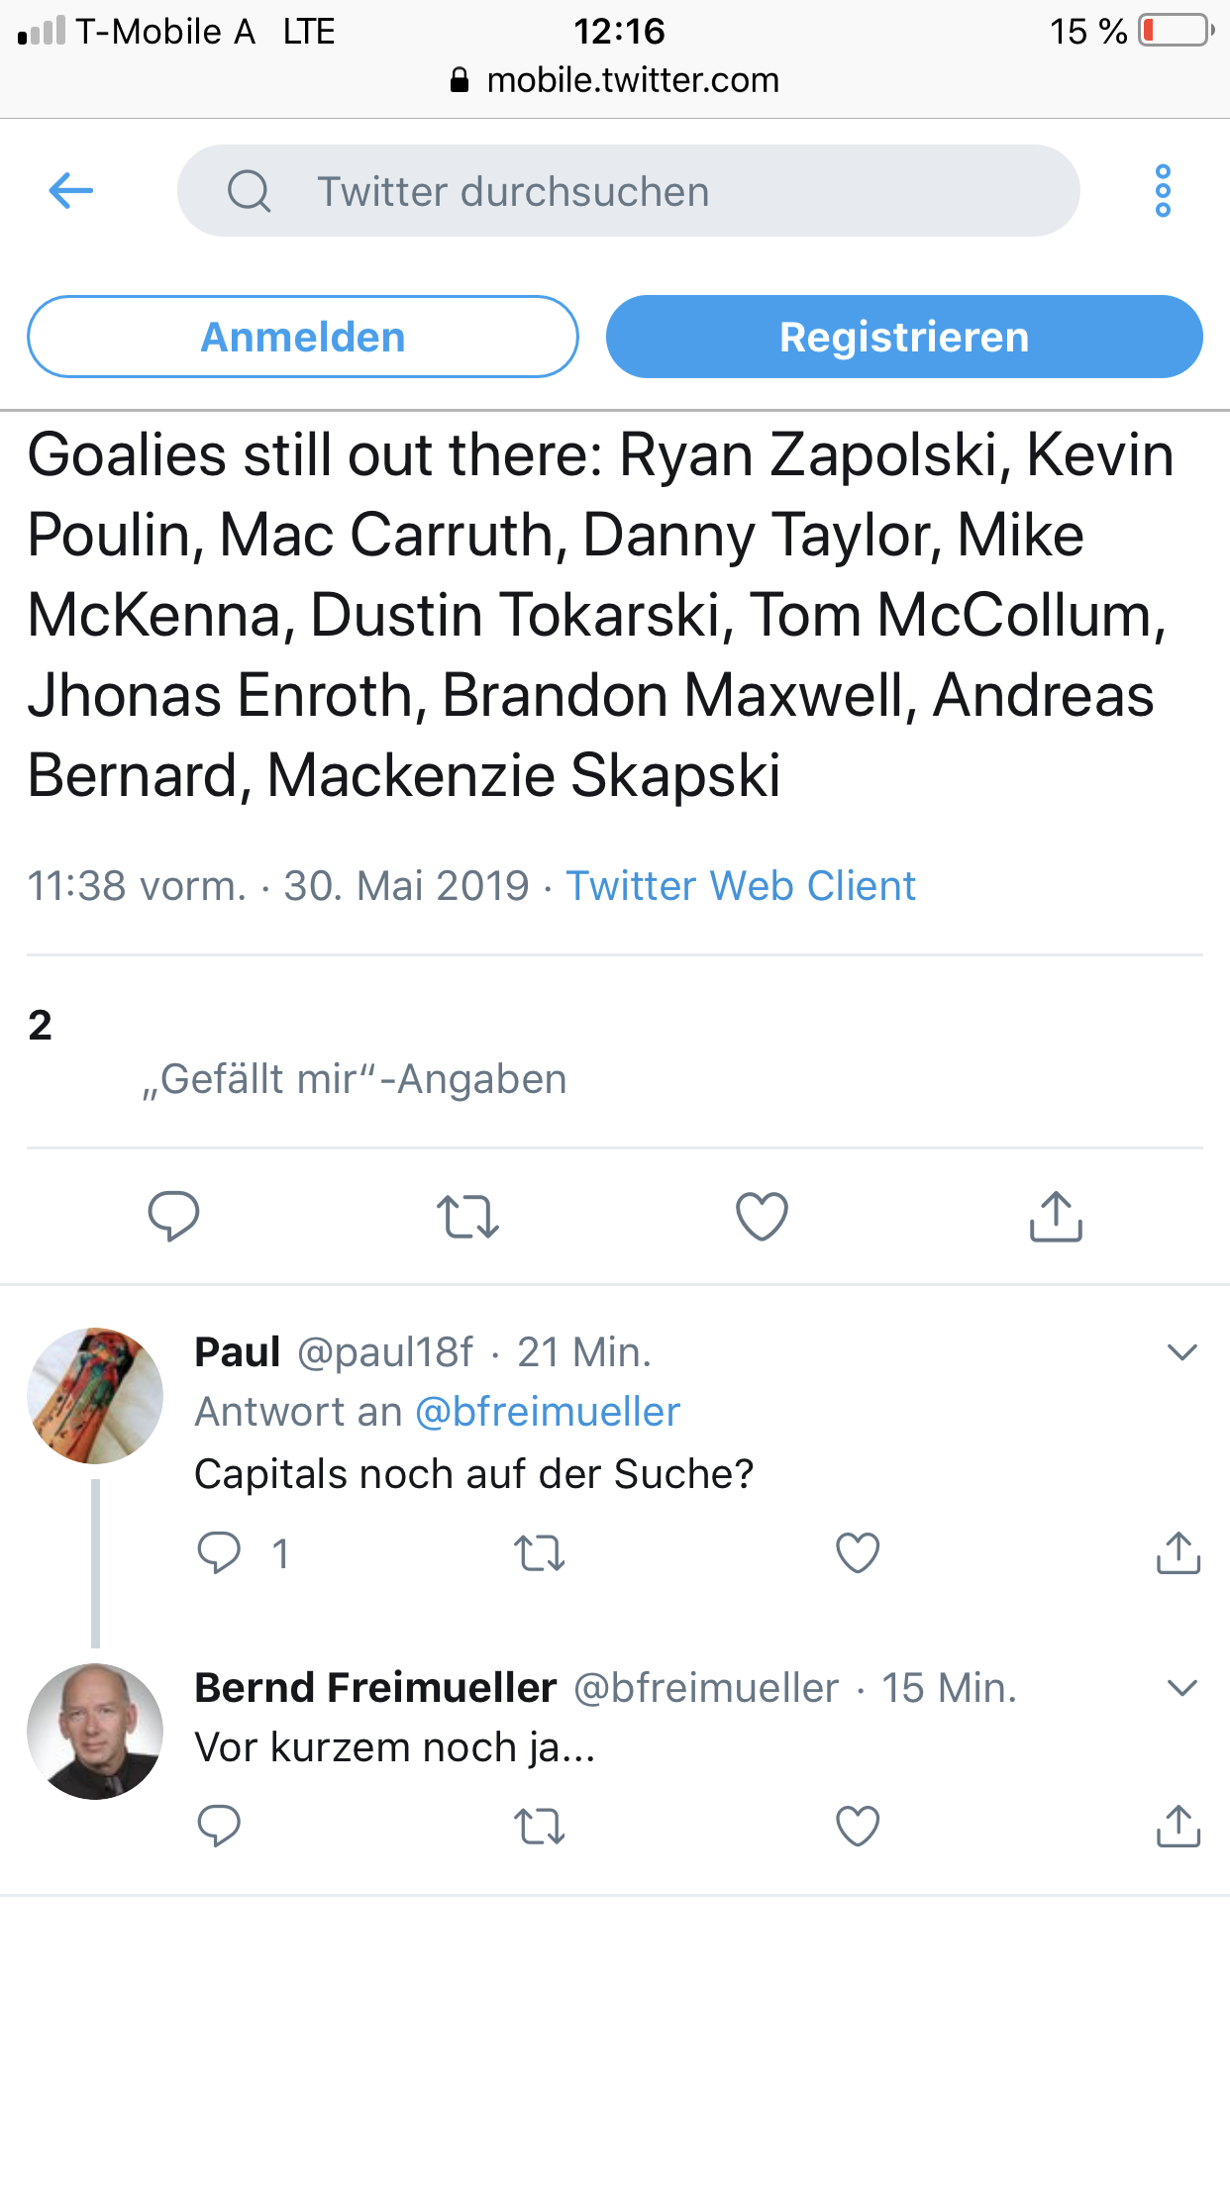Screen dimensions: 1230x2186
Task: Expand the chevron menu on Bernd's tweet
Action: coord(1182,1688)
